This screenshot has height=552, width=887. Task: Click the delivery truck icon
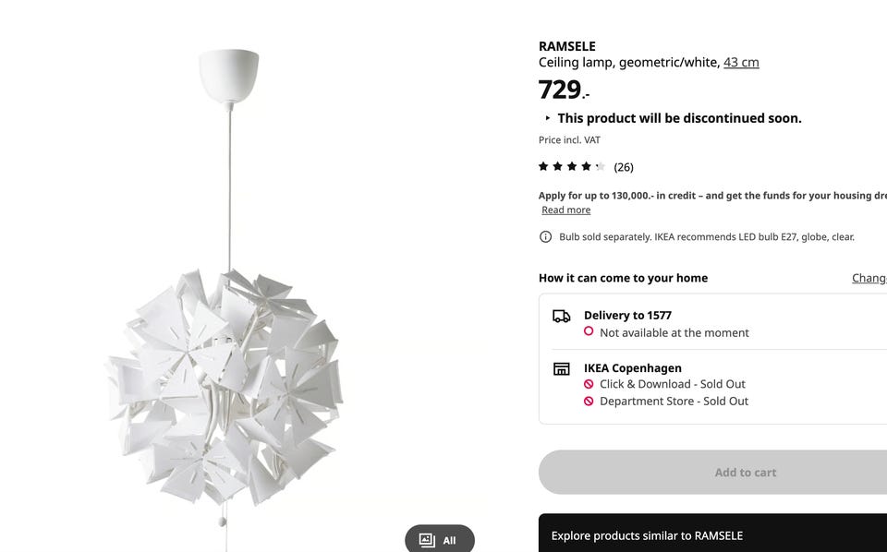(x=561, y=316)
